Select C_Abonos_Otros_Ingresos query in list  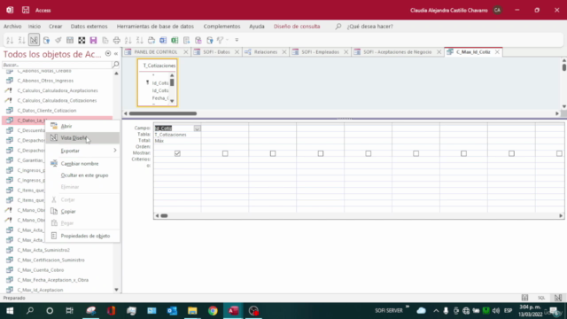(45, 81)
